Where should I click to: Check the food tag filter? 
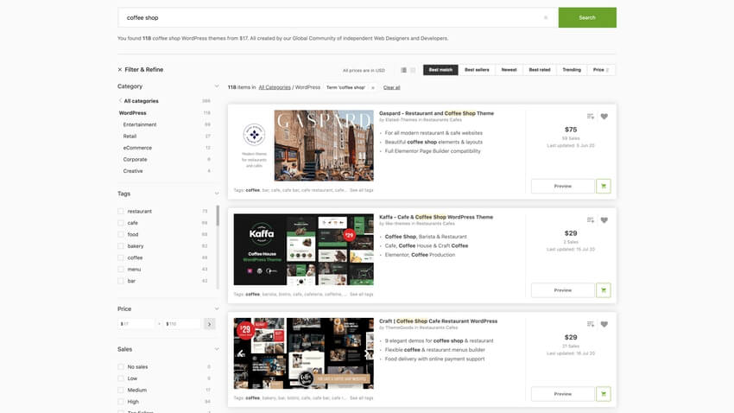121,234
